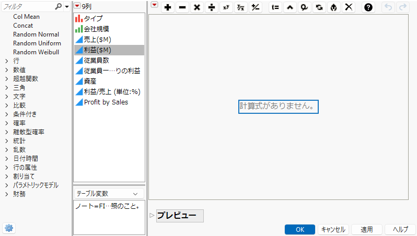The height and width of the screenshot is (236, 417).
Task: Click the delete expression X icon
Action: tap(349, 7)
